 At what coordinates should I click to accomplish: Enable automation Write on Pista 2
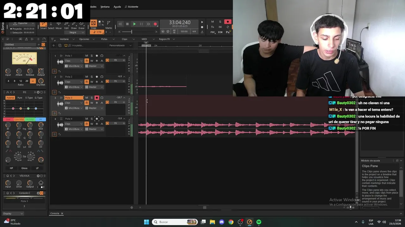(x=91, y=82)
